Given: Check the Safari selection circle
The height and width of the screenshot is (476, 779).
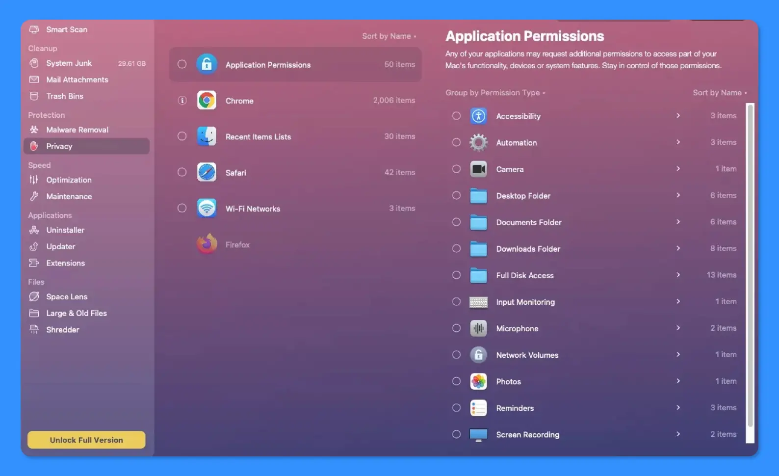Looking at the screenshot, I should (182, 172).
